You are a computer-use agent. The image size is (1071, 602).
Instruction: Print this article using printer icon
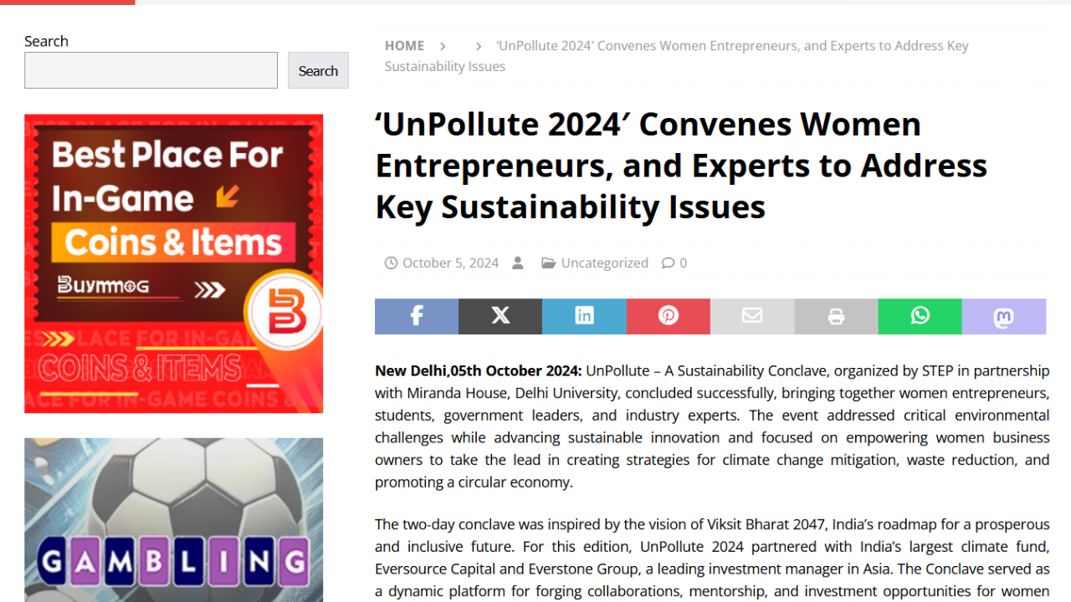[836, 316]
